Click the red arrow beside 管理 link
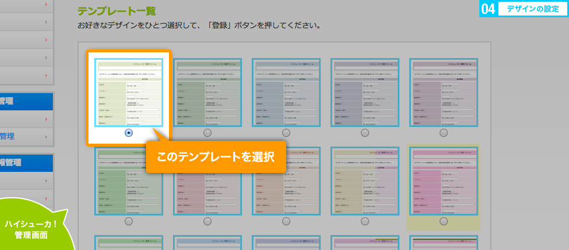 point(46,137)
